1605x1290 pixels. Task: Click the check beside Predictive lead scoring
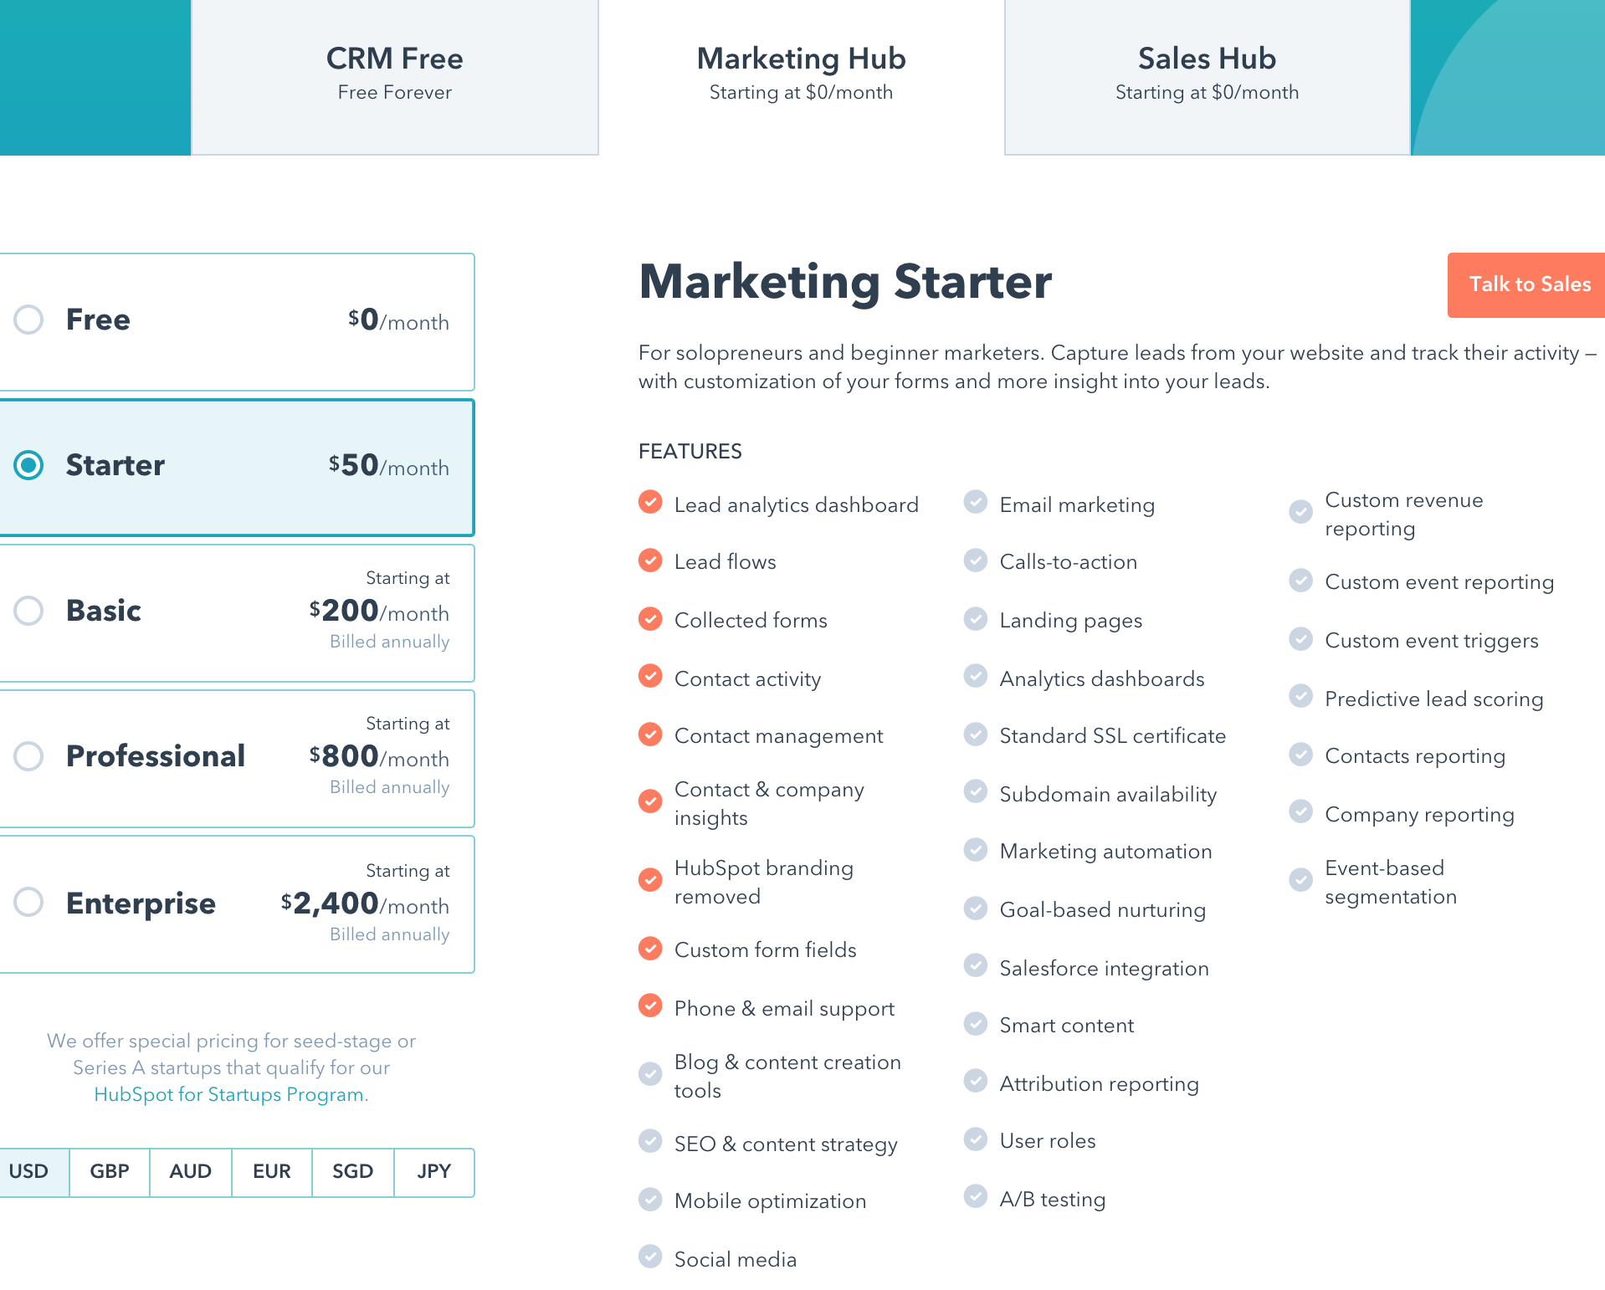(1300, 696)
